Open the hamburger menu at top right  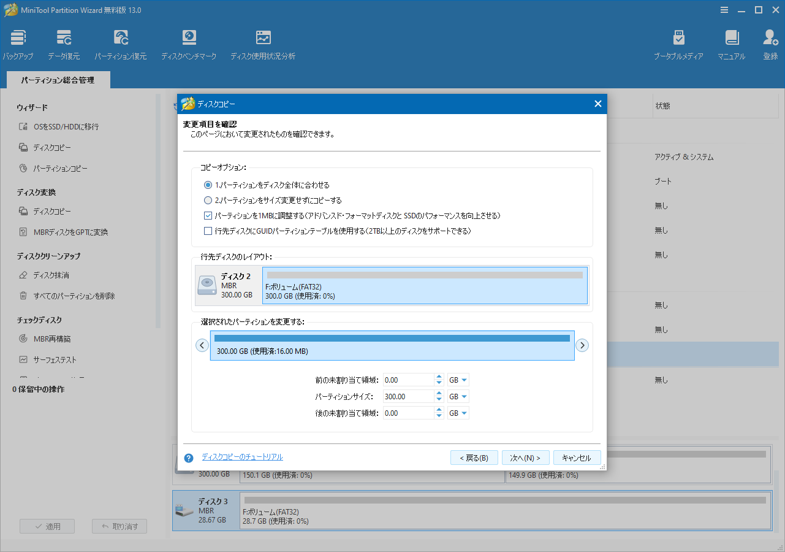[x=724, y=10]
